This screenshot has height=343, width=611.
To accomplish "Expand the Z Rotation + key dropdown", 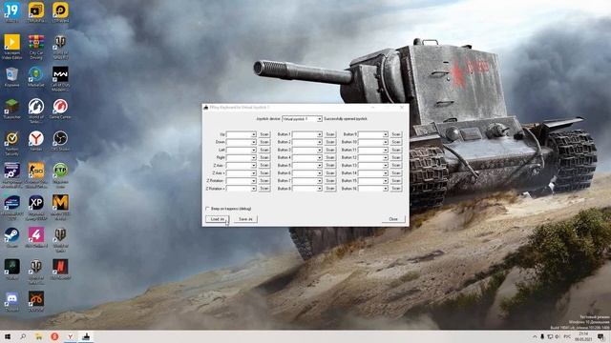I will tap(242, 189).
